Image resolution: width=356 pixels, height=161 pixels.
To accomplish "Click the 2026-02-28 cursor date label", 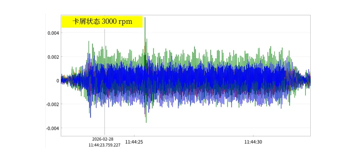I will tap(103, 139).
